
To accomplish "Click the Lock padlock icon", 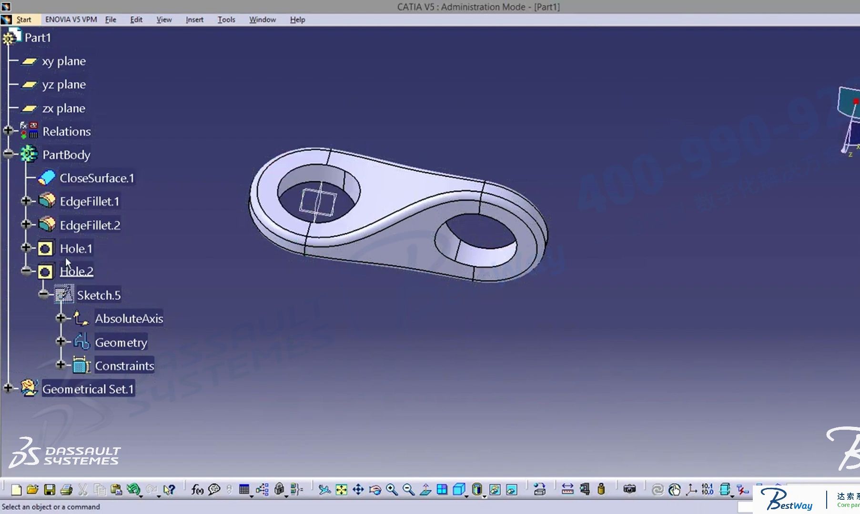I will [x=279, y=489].
